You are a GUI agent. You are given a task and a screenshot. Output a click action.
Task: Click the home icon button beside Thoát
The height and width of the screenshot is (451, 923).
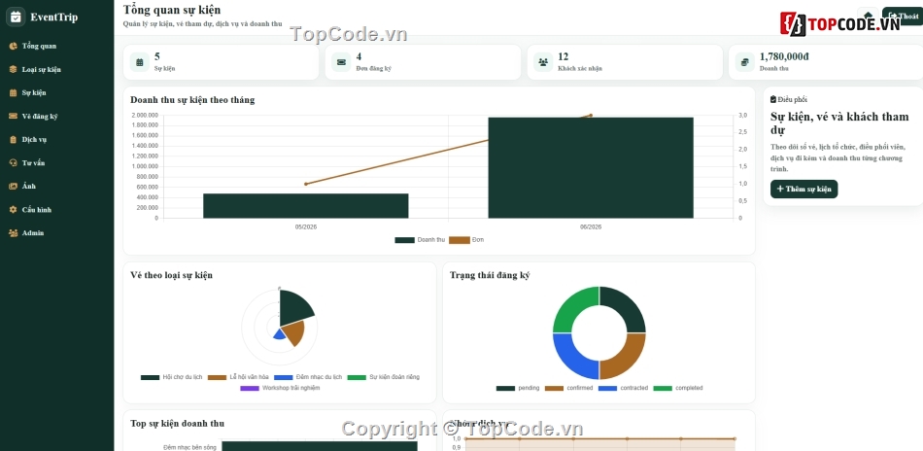868,16
